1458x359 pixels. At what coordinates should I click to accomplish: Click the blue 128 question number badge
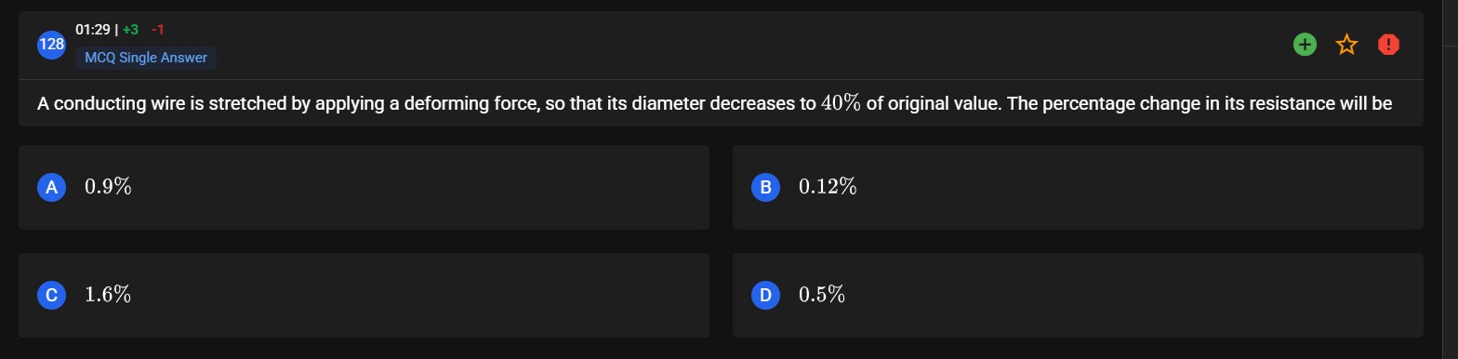pyautogui.click(x=51, y=44)
